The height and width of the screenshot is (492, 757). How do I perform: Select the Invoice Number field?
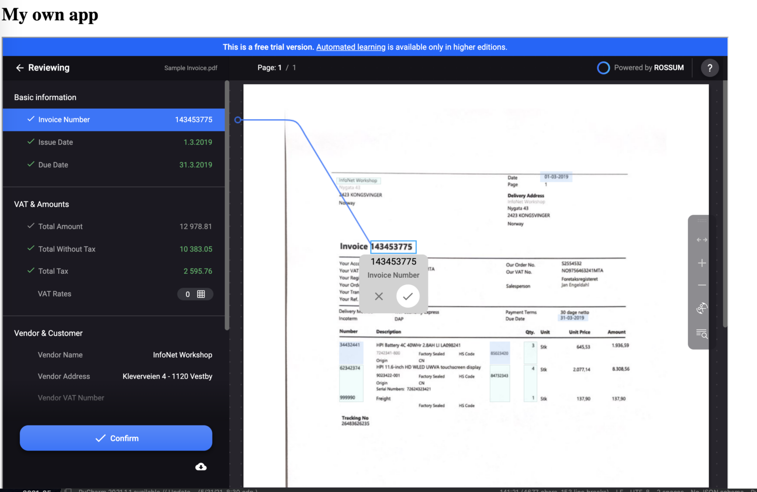(64, 119)
